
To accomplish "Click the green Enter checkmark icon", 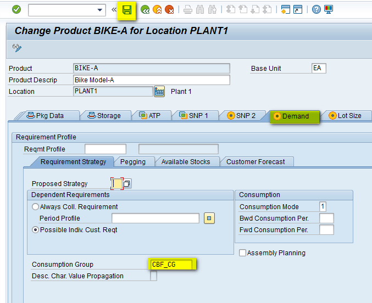I will [16, 9].
